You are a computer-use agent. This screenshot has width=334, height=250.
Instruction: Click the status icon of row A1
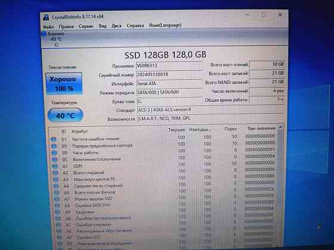[55, 166]
